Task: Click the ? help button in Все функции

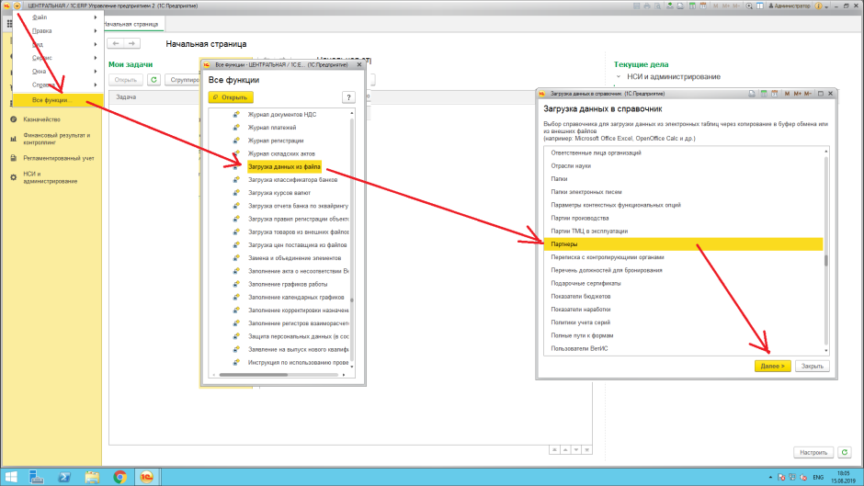Action: click(348, 97)
